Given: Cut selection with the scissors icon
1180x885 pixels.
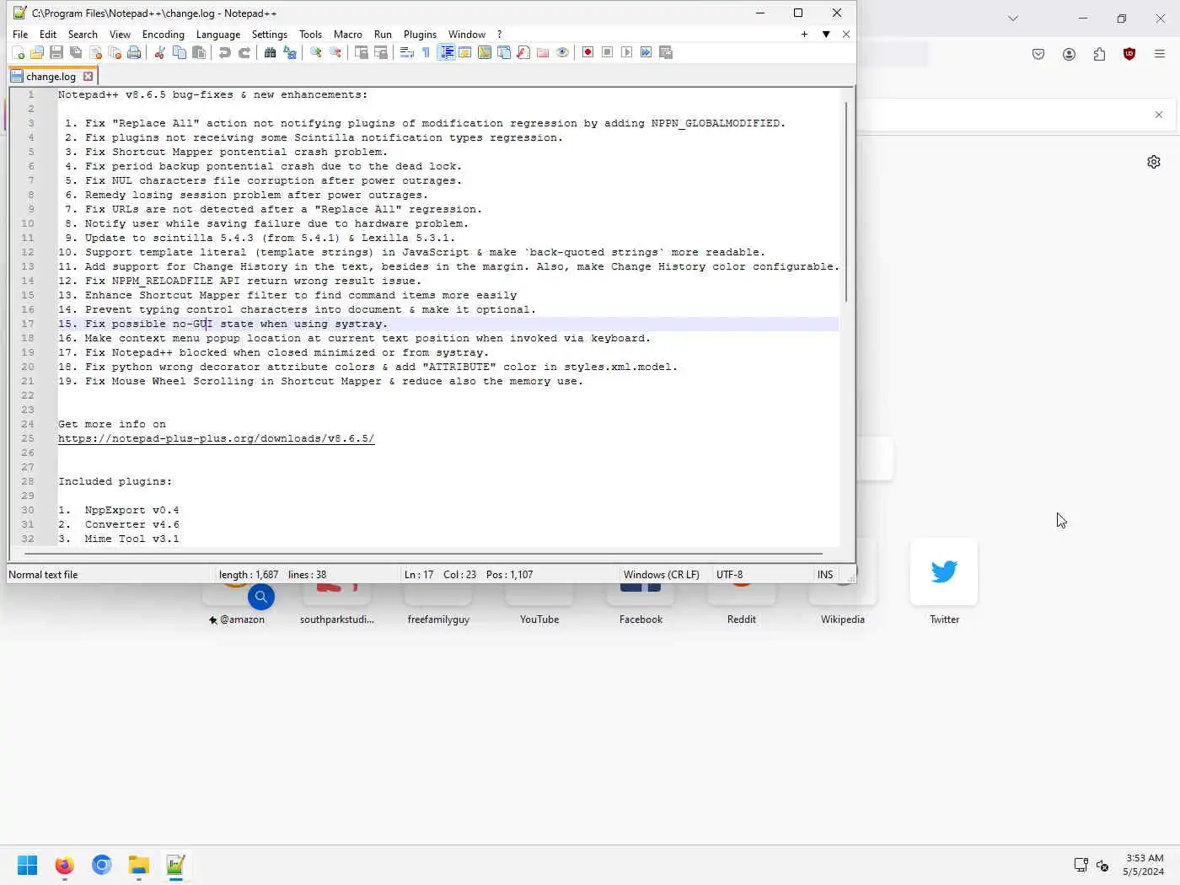Looking at the screenshot, I should click(159, 52).
